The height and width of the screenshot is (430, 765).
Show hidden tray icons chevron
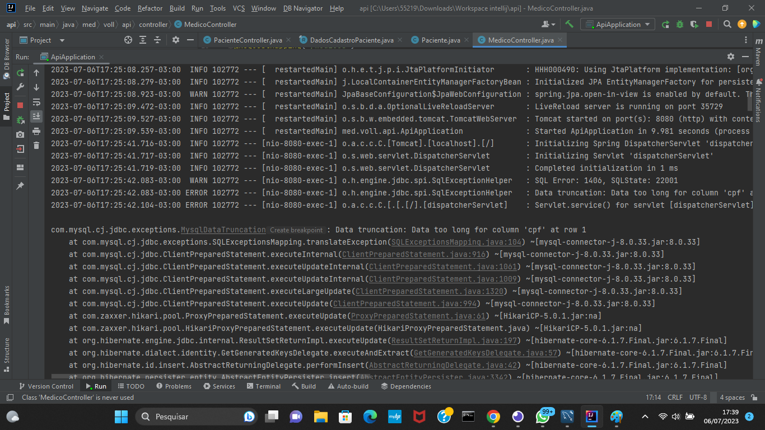click(645, 417)
